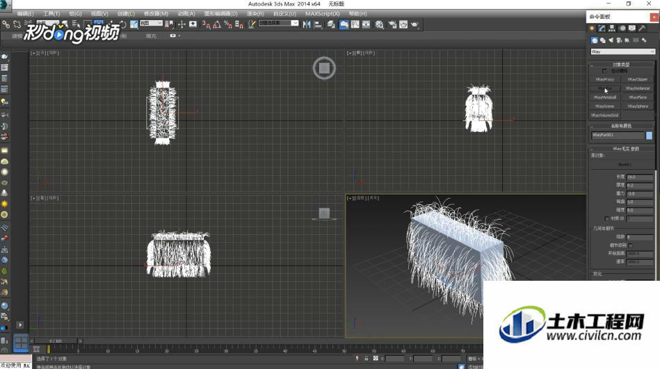Click the VRayClipper button
Viewport: 660px width, 369px height.
tap(638, 79)
